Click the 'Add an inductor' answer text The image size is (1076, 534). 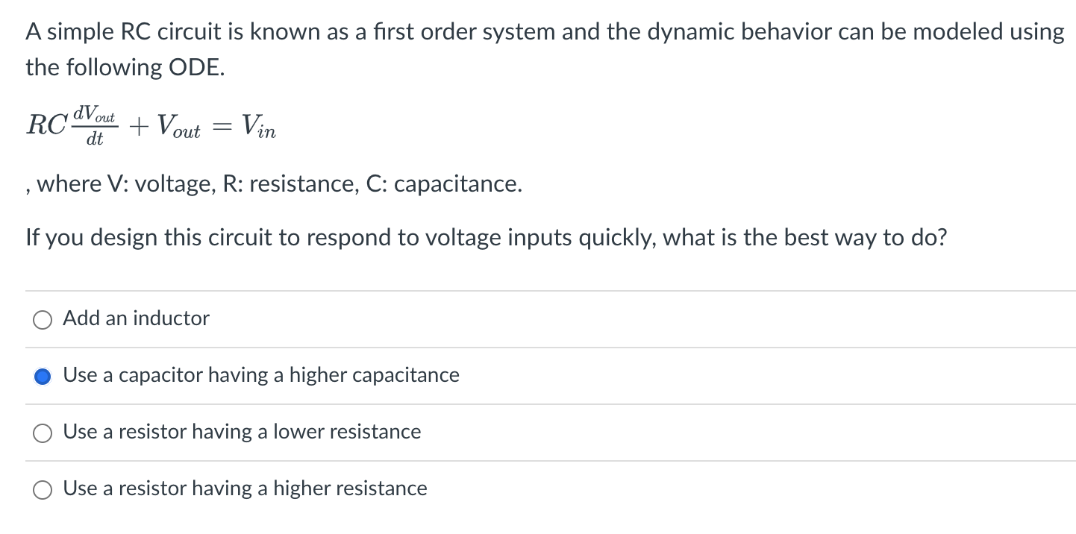click(x=135, y=318)
